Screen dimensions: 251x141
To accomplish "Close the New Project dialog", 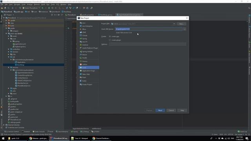I will tap(187, 18).
